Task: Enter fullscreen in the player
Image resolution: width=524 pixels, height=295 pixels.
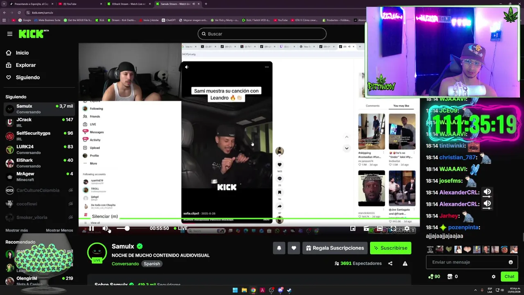Action: (393, 228)
